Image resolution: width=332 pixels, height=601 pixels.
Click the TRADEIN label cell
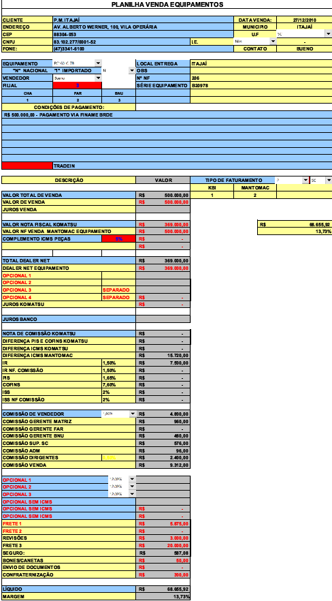pyautogui.click(x=193, y=166)
